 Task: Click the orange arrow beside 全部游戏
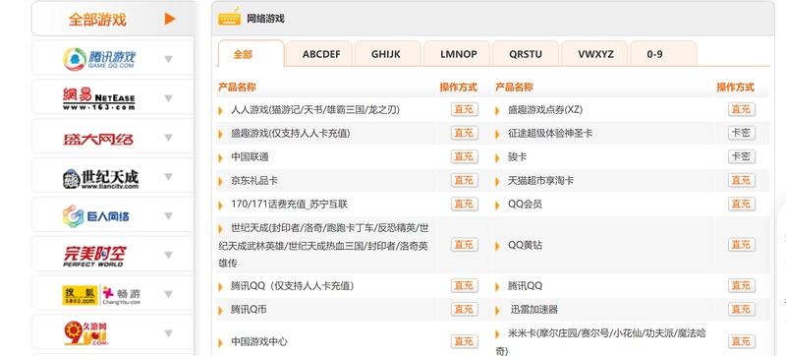(x=170, y=19)
